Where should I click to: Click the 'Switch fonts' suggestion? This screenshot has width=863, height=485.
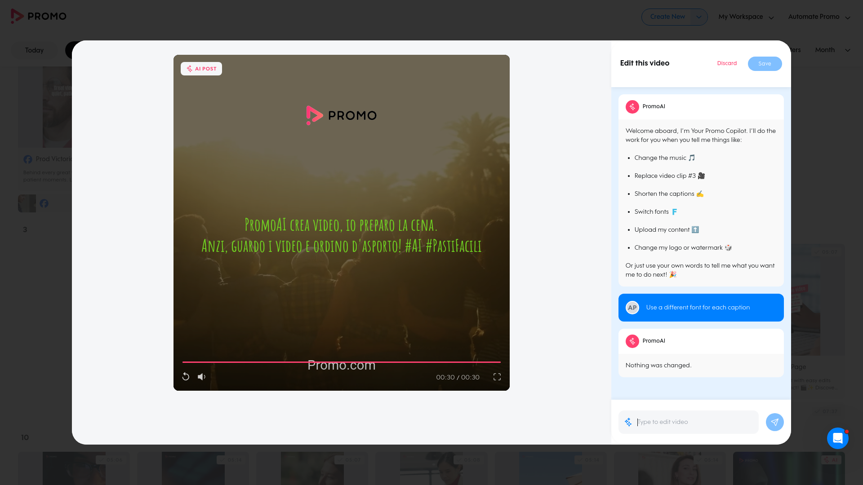(656, 212)
